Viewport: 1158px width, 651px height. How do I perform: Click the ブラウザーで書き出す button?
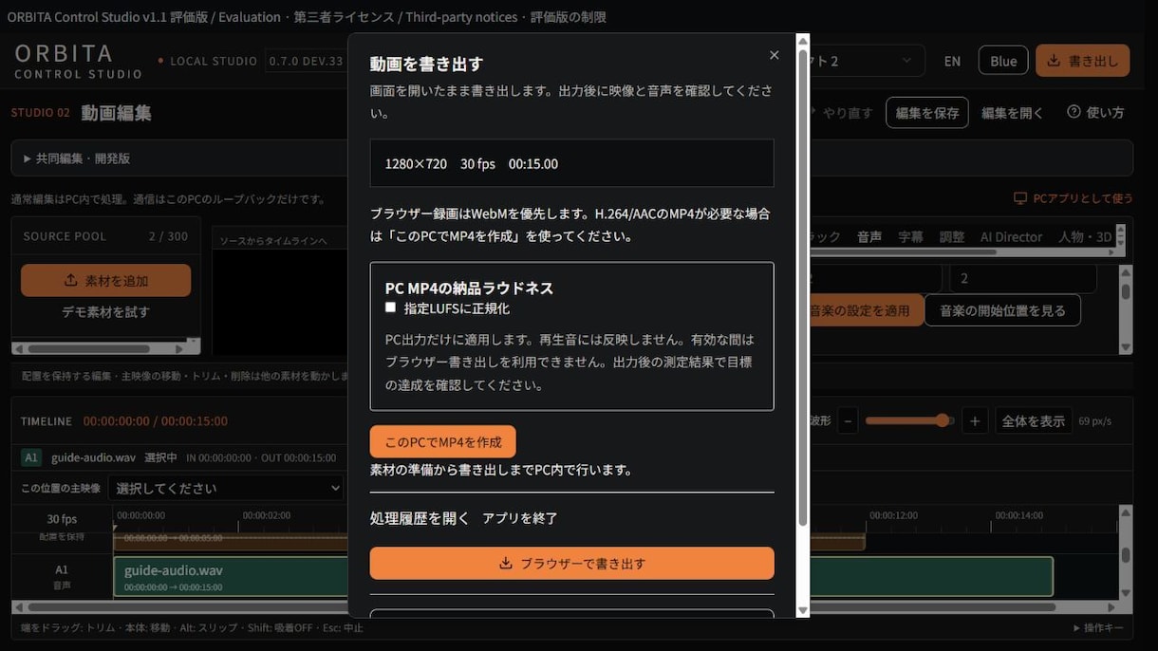coord(572,563)
